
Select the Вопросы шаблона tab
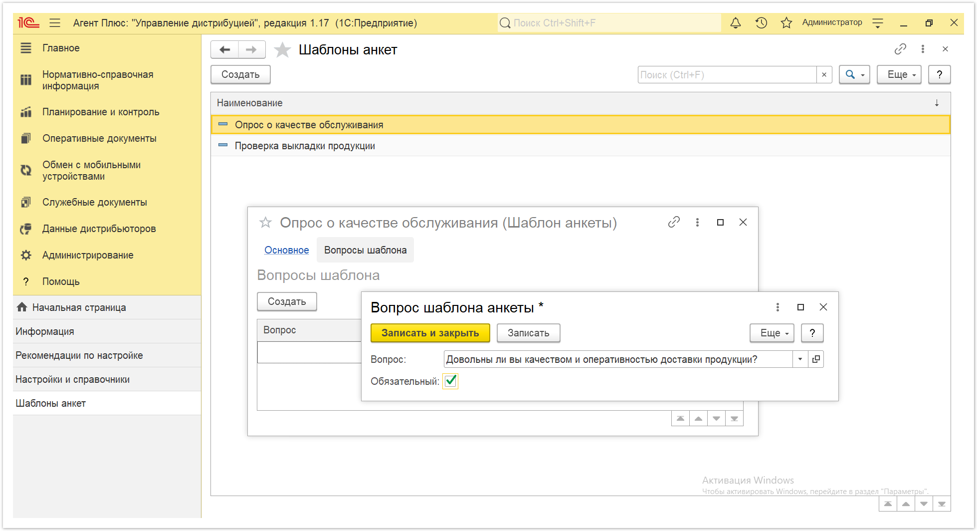coord(365,250)
